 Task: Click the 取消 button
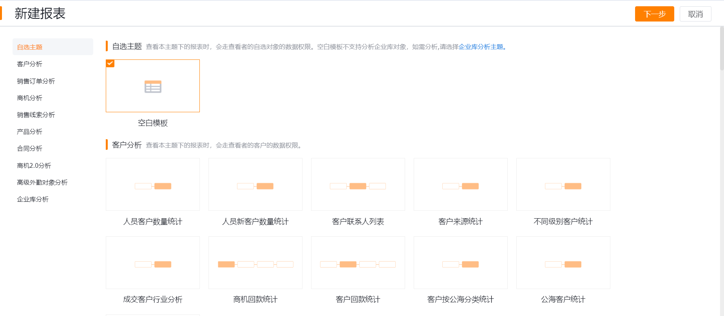[695, 14]
